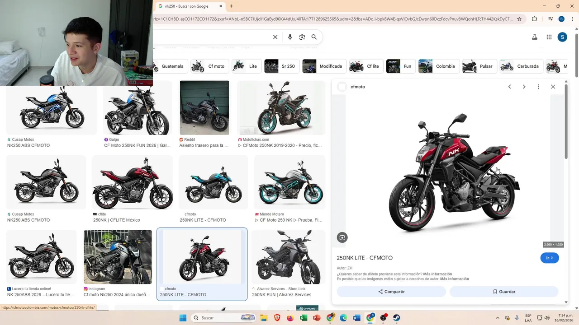Open Chrome extensions puzzle icon
The height and width of the screenshot is (325, 579).
pos(534,19)
